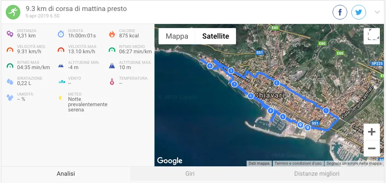Open the Giri tab
The width and height of the screenshot is (386, 183).
coord(190,174)
